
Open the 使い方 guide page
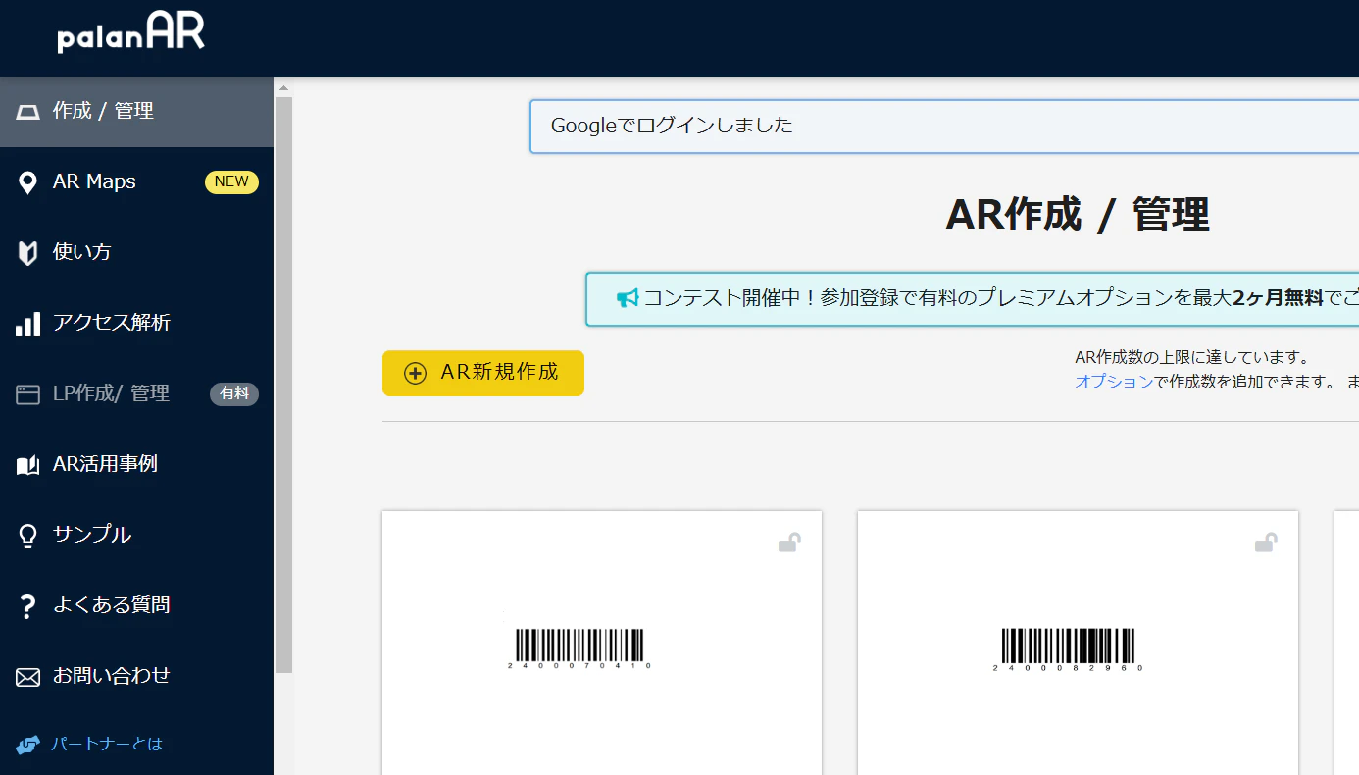click(x=136, y=253)
